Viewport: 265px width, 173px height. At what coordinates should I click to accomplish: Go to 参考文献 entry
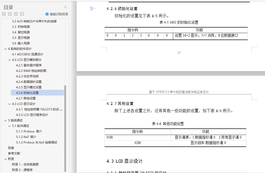[14, 153]
